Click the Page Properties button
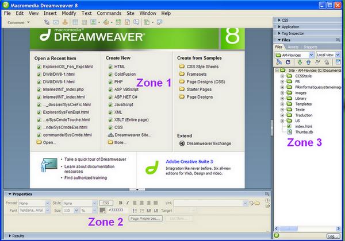Image resolution: width=345 pixels, height=241 pixels. point(145,219)
